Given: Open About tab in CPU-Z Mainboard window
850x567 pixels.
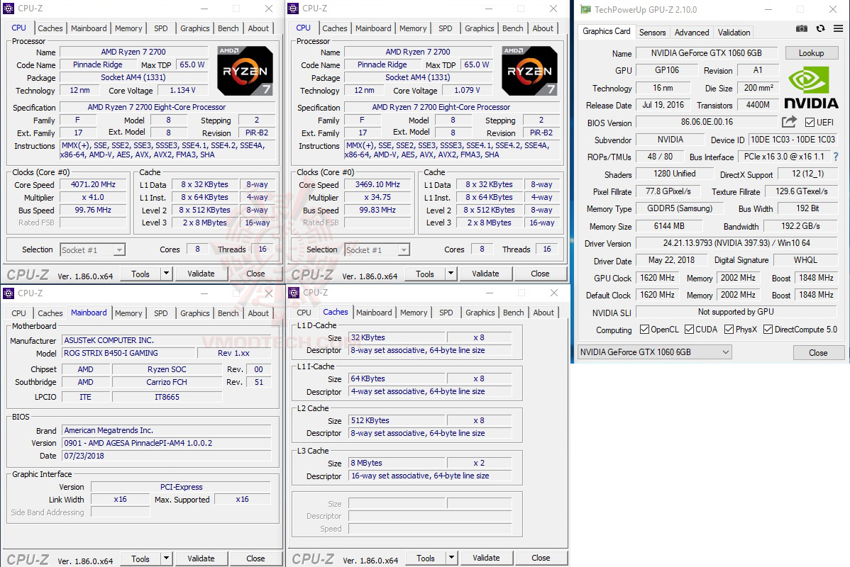Looking at the screenshot, I should tap(258, 313).
